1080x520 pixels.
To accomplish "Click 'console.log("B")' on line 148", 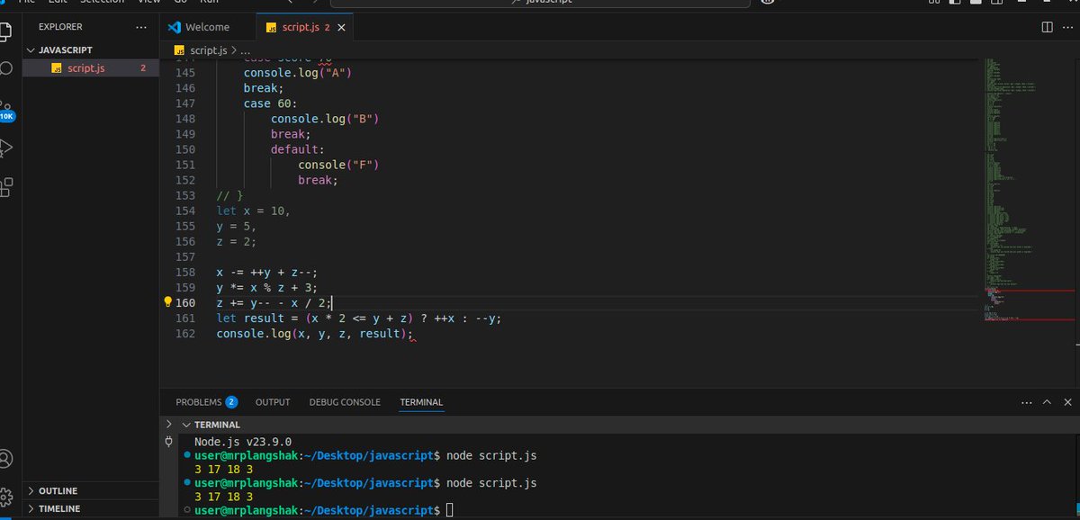I will [x=325, y=119].
